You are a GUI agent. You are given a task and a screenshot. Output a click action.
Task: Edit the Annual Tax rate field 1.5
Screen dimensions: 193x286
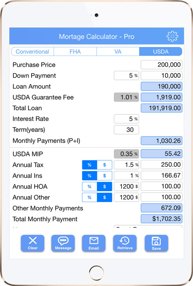[x=126, y=165]
